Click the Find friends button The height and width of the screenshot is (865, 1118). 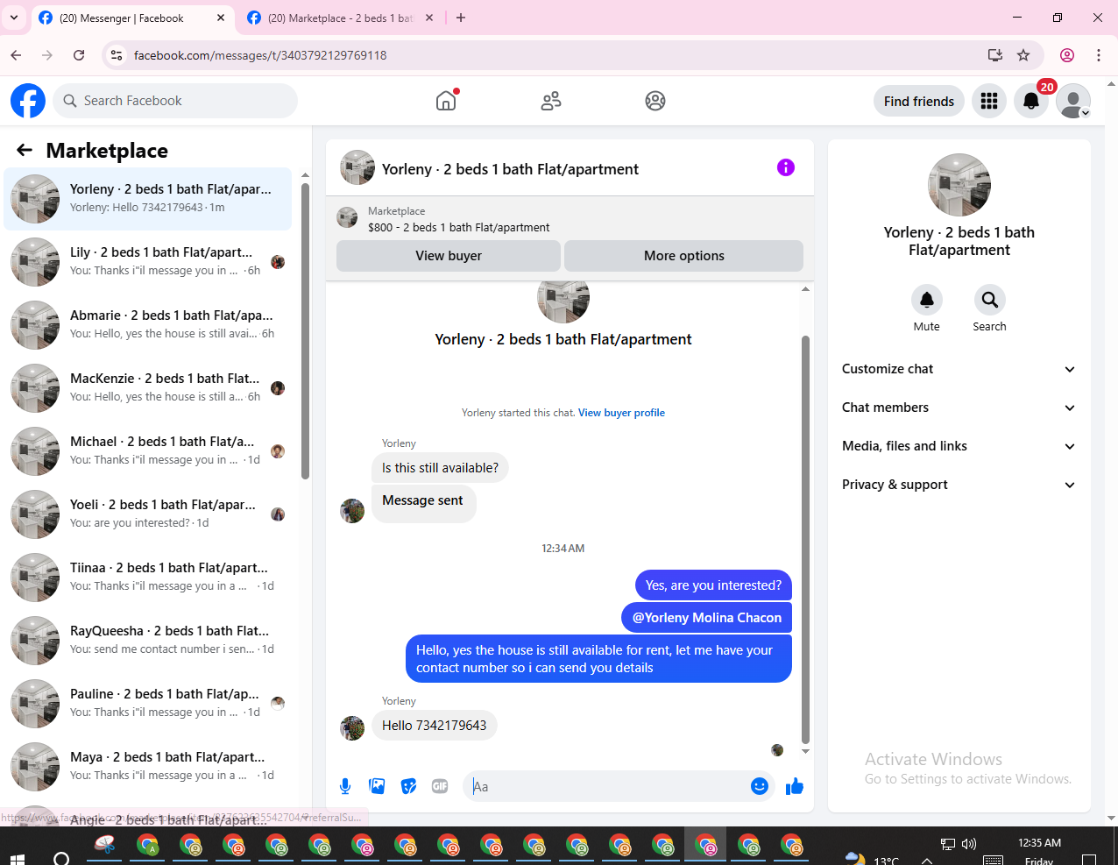(919, 101)
